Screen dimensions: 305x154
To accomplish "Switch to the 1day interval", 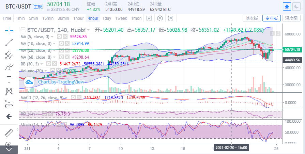I will tap(107, 18).
